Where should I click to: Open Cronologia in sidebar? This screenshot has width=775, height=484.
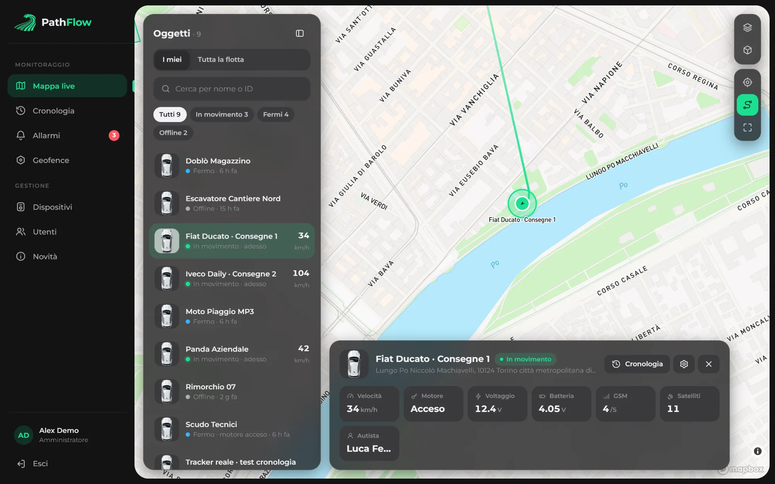(x=67, y=111)
